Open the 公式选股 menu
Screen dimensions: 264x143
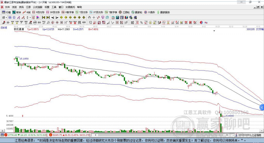[x=38, y=7]
